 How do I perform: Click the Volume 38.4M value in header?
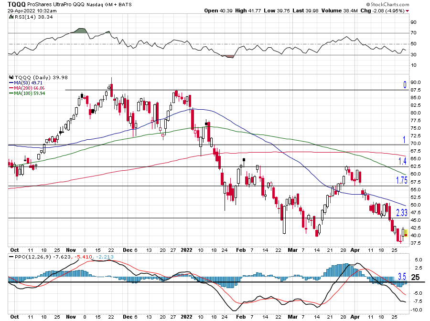coord(340,10)
